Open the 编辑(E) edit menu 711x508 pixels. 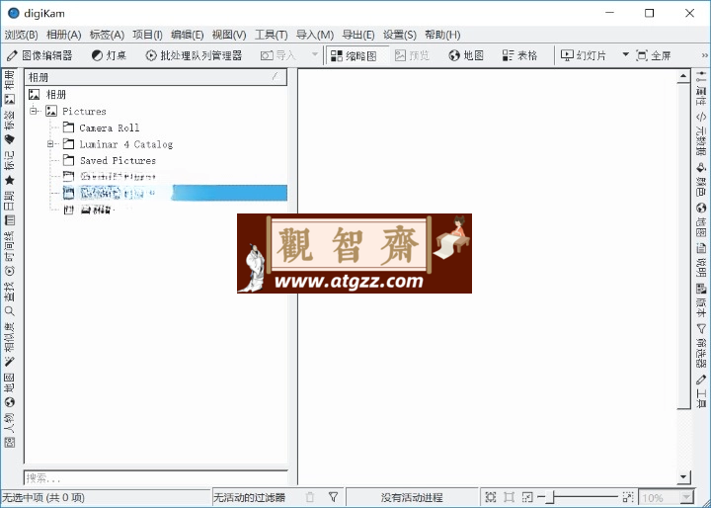pos(188,35)
